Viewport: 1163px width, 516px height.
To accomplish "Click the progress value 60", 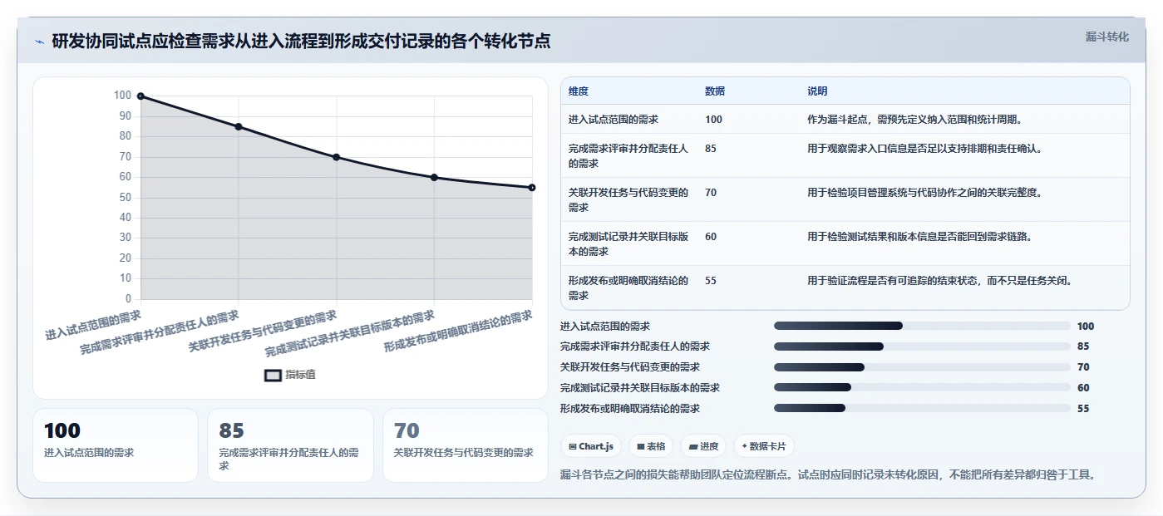I will tap(1083, 388).
